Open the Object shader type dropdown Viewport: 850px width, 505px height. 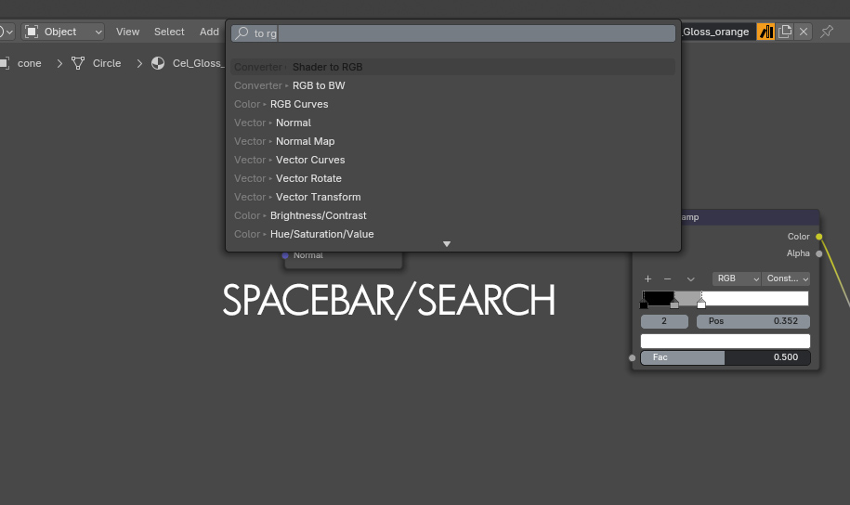pos(63,32)
